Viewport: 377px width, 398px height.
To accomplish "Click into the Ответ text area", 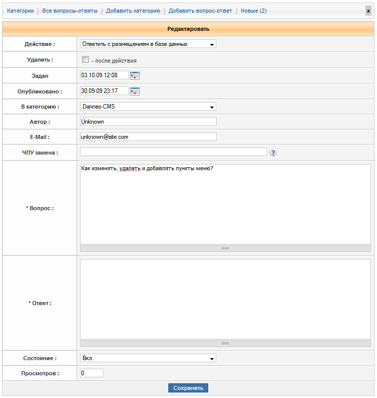I will coord(225,299).
